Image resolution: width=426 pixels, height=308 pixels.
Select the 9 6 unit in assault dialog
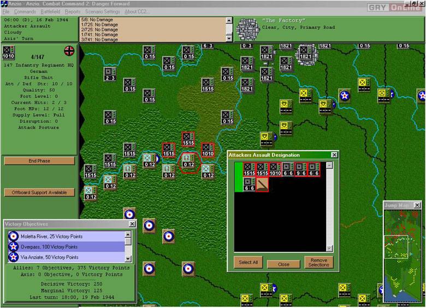click(301, 169)
